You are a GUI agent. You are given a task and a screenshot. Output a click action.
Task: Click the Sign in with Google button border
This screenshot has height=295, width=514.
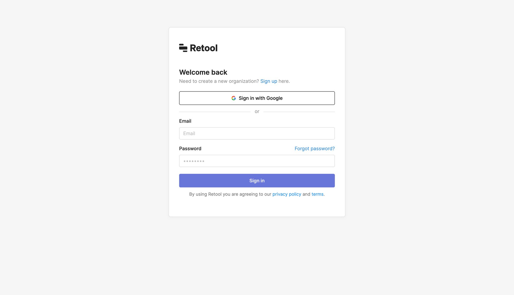(x=257, y=92)
